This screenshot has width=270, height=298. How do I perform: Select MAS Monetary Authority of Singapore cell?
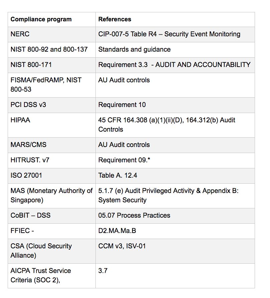tap(52, 196)
